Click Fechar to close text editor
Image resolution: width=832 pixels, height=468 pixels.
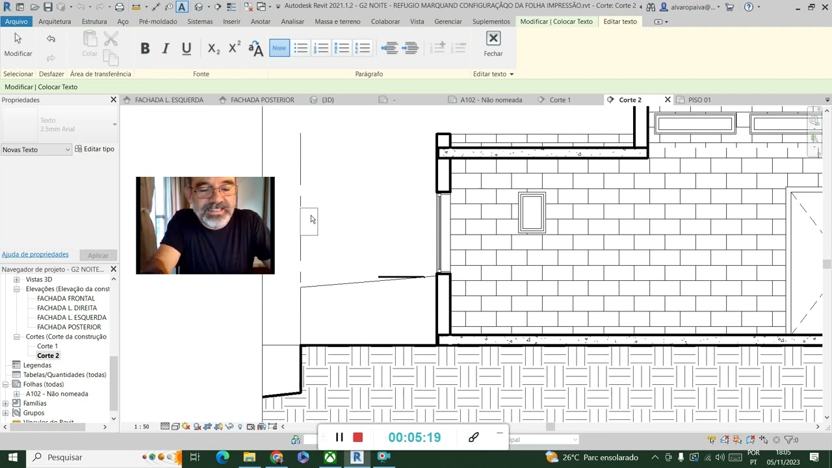pyautogui.click(x=493, y=44)
